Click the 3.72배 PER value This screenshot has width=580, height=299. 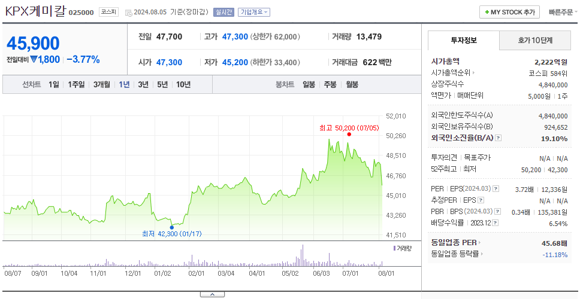click(524, 190)
